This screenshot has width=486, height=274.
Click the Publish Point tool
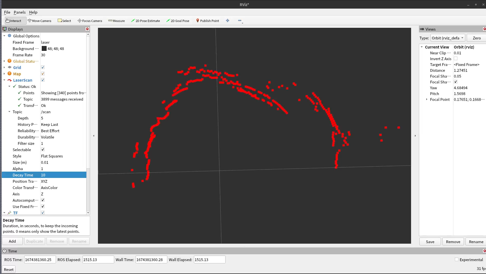click(x=208, y=21)
